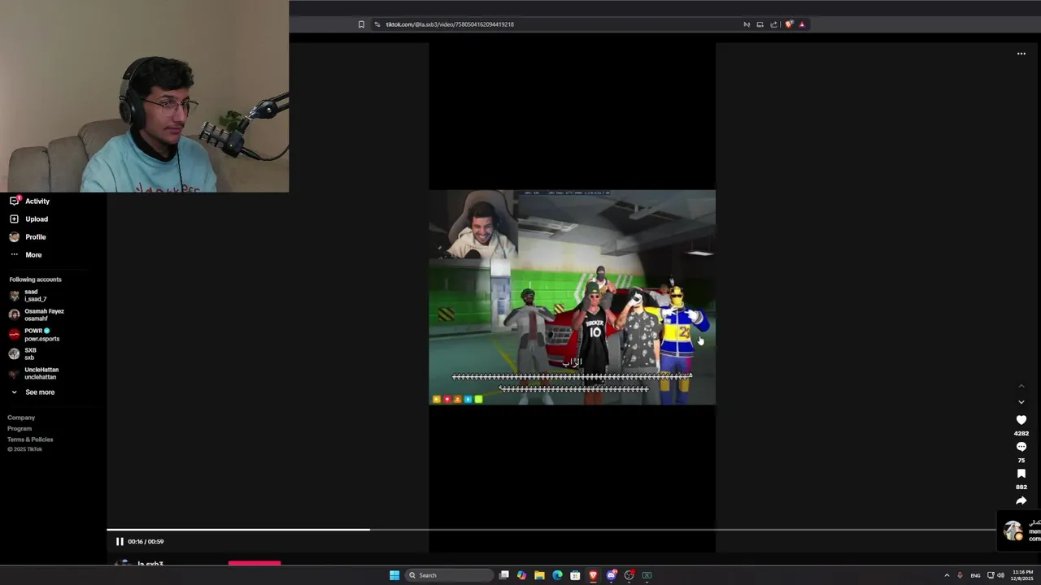1041x585 pixels.
Task: Open More in the sidebar
Action: click(33, 254)
